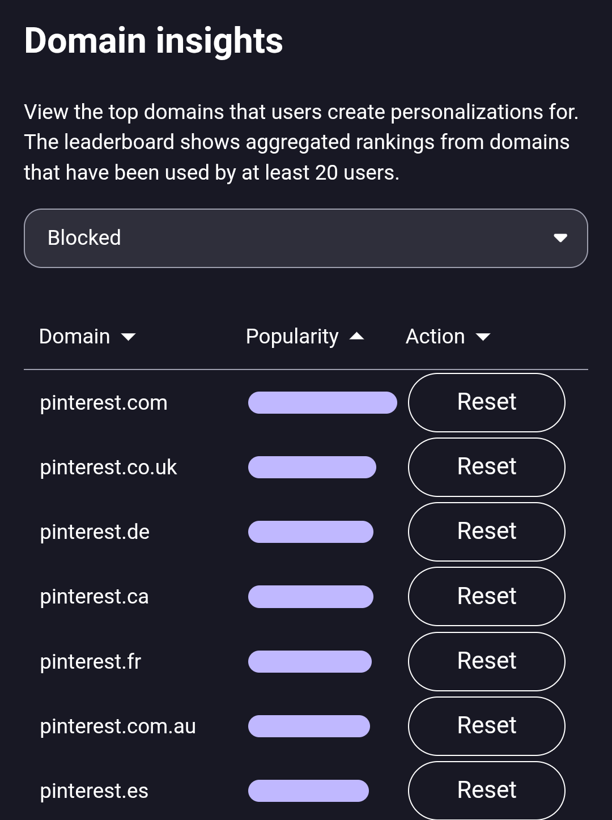612x820 pixels.
Task: Reset the pinterest.ca domain
Action: 486,596
